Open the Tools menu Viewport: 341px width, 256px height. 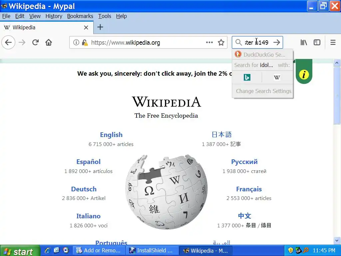tap(105, 16)
